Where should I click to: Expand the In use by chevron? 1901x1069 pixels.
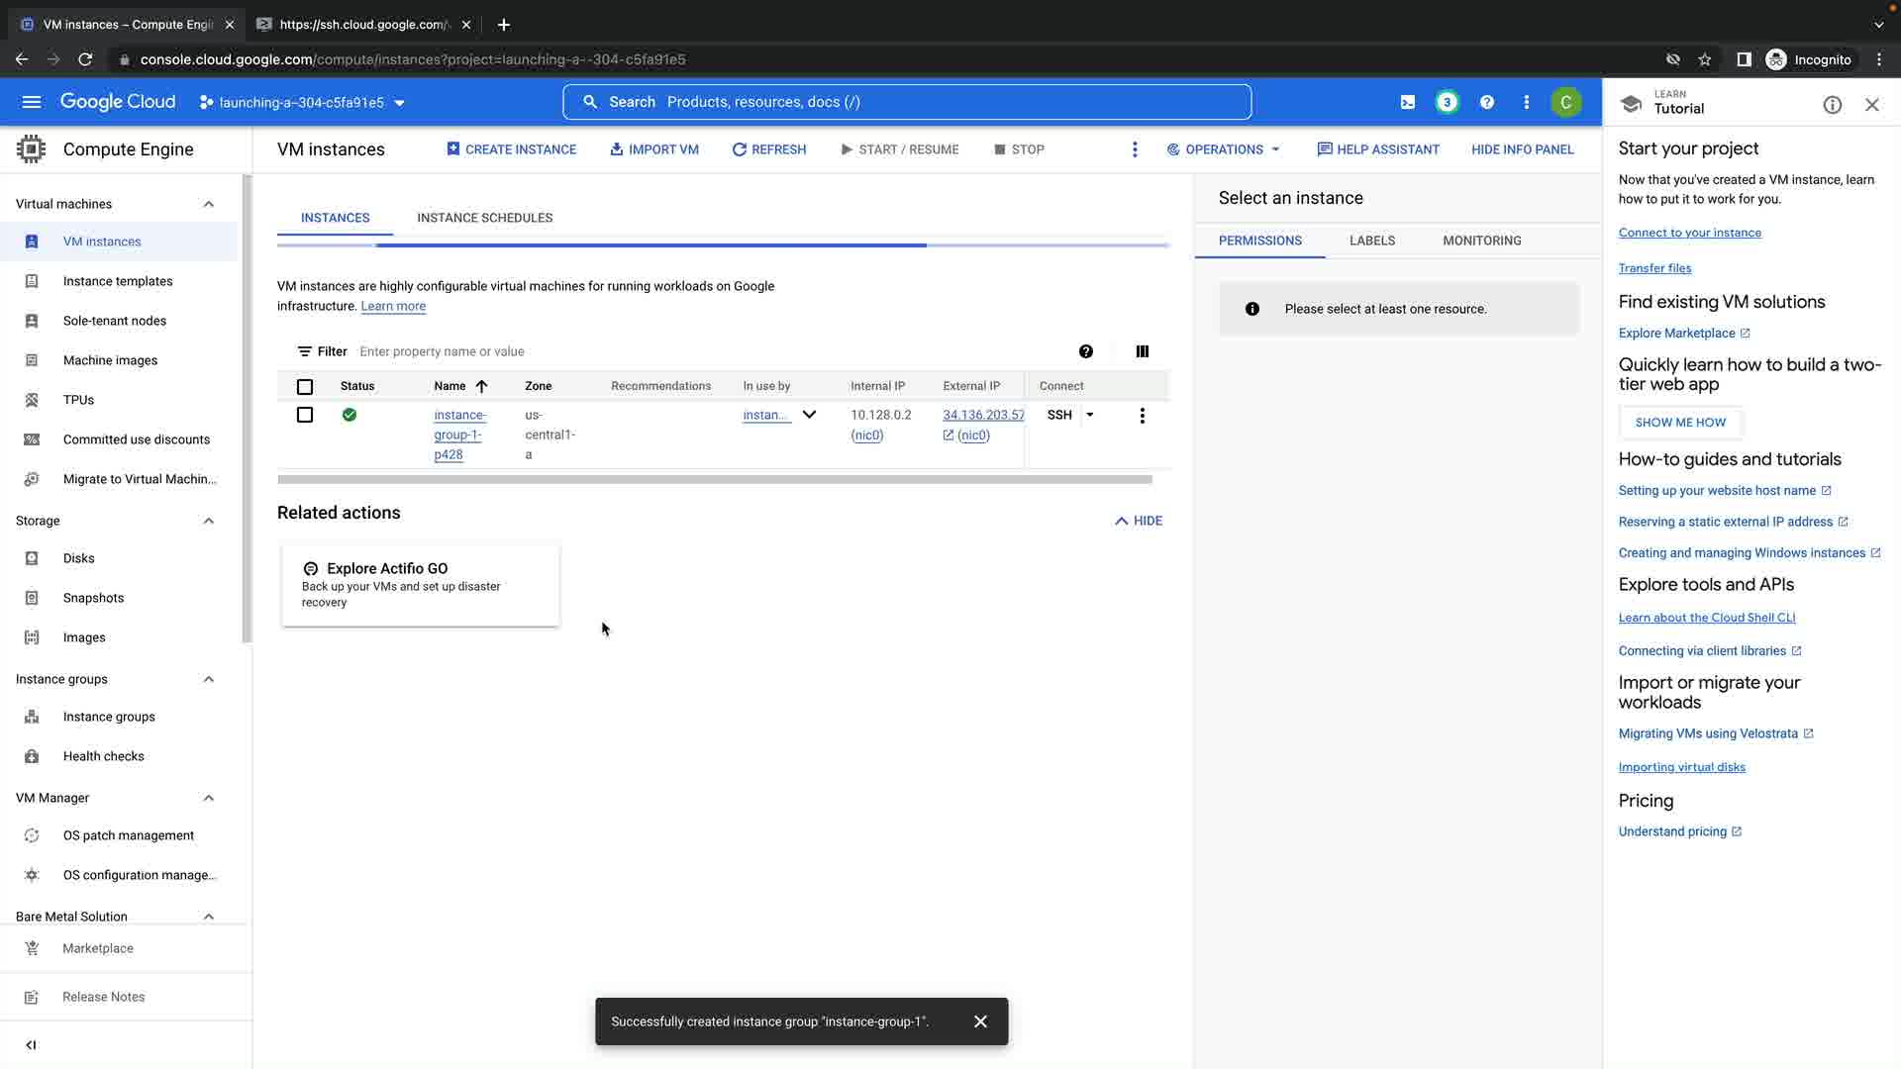coord(809,415)
